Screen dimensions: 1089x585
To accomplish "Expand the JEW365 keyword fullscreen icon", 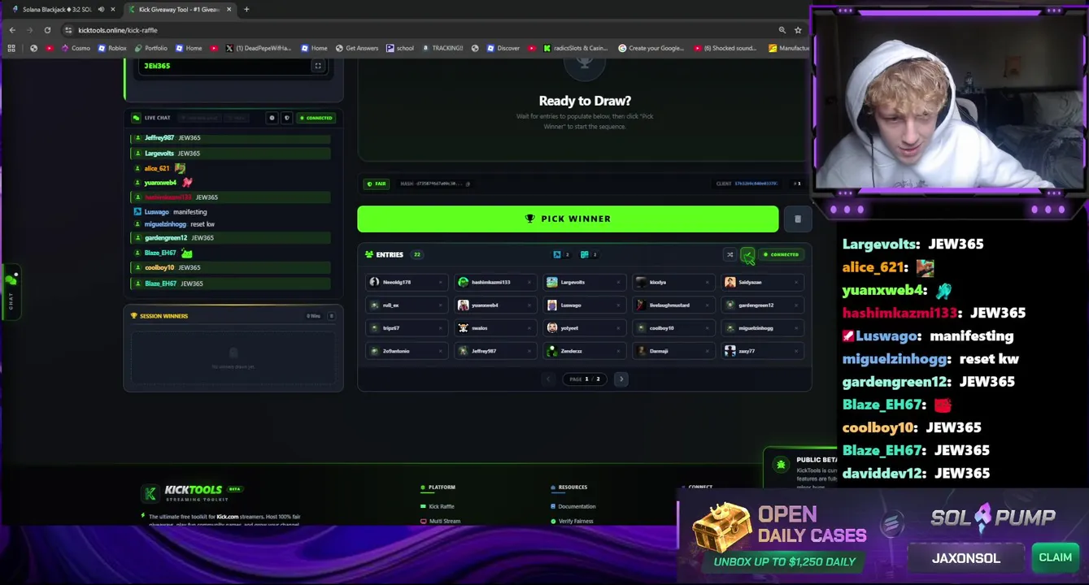I will point(318,66).
